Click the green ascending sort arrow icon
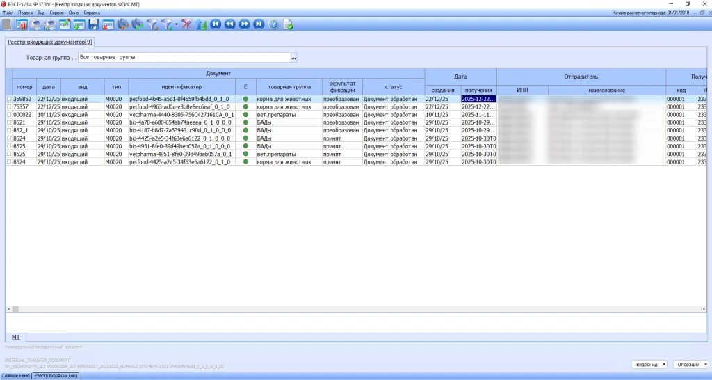Image resolution: width=712 pixels, height=380 pixels. click(x=201, y=24)
